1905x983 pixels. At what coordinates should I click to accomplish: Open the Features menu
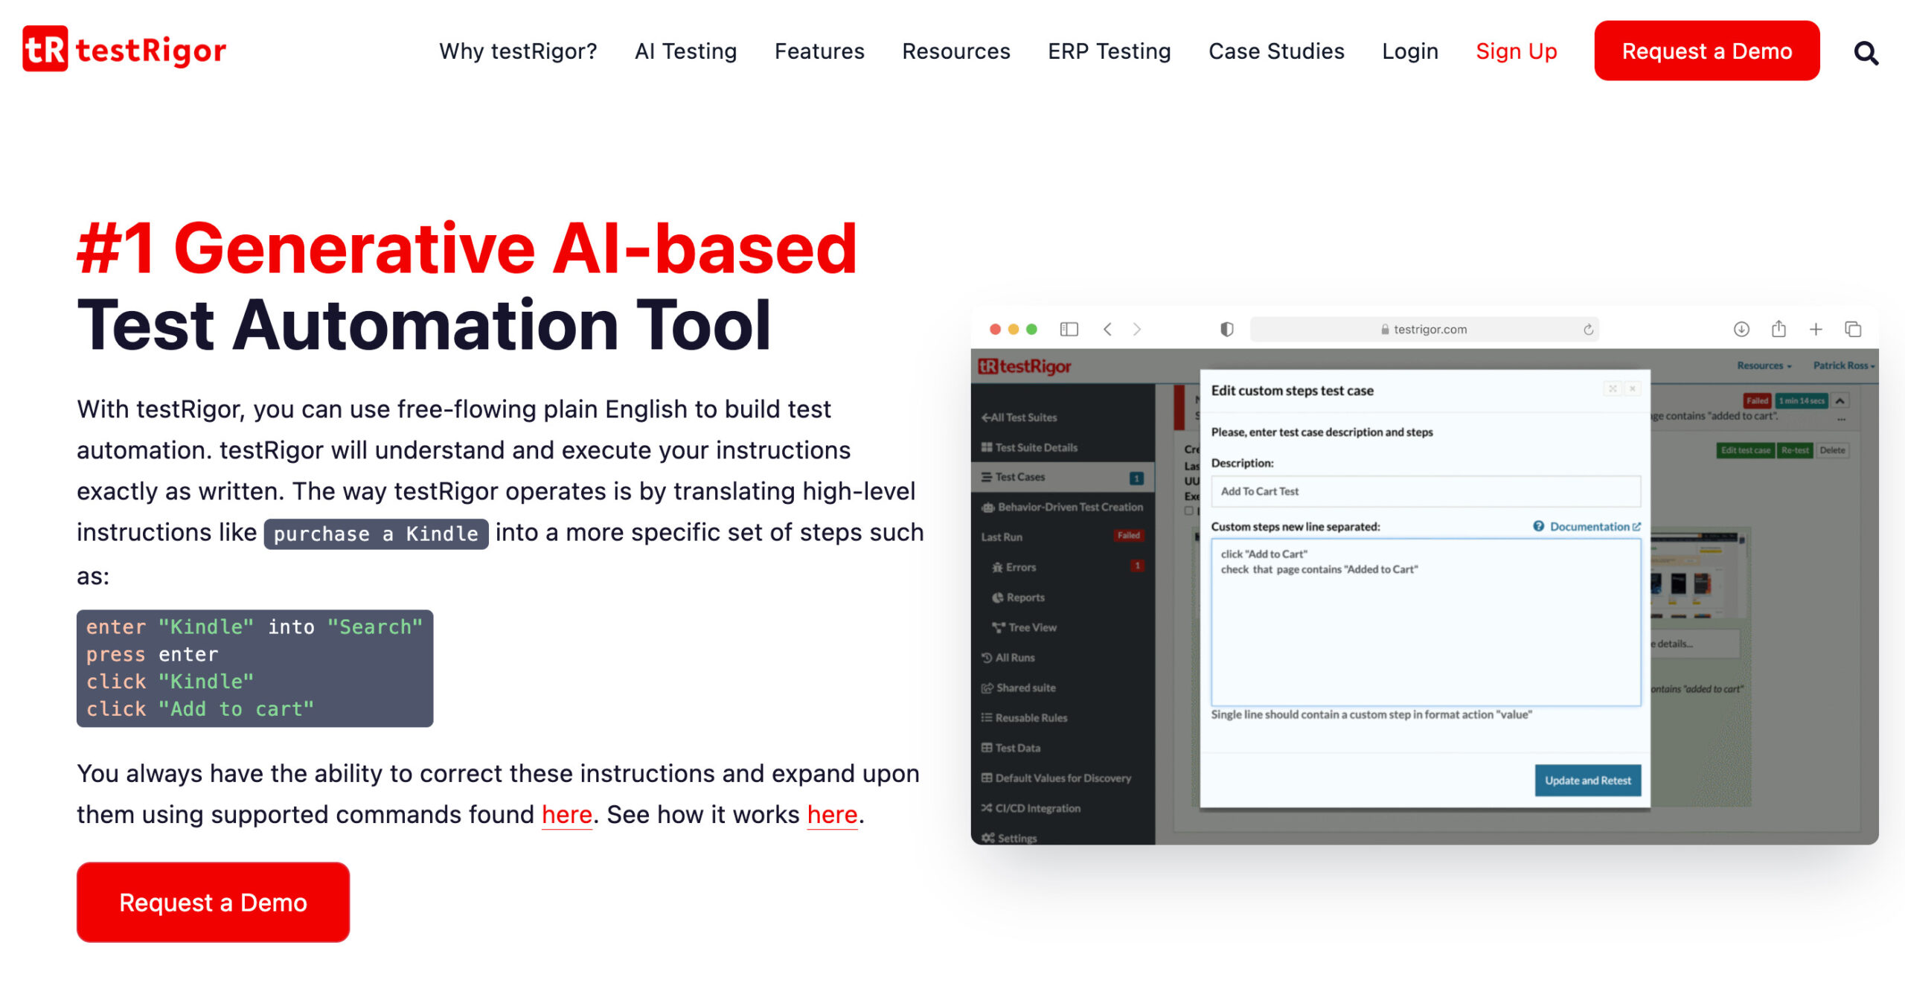pyautogui.click(x=819, y=51)
